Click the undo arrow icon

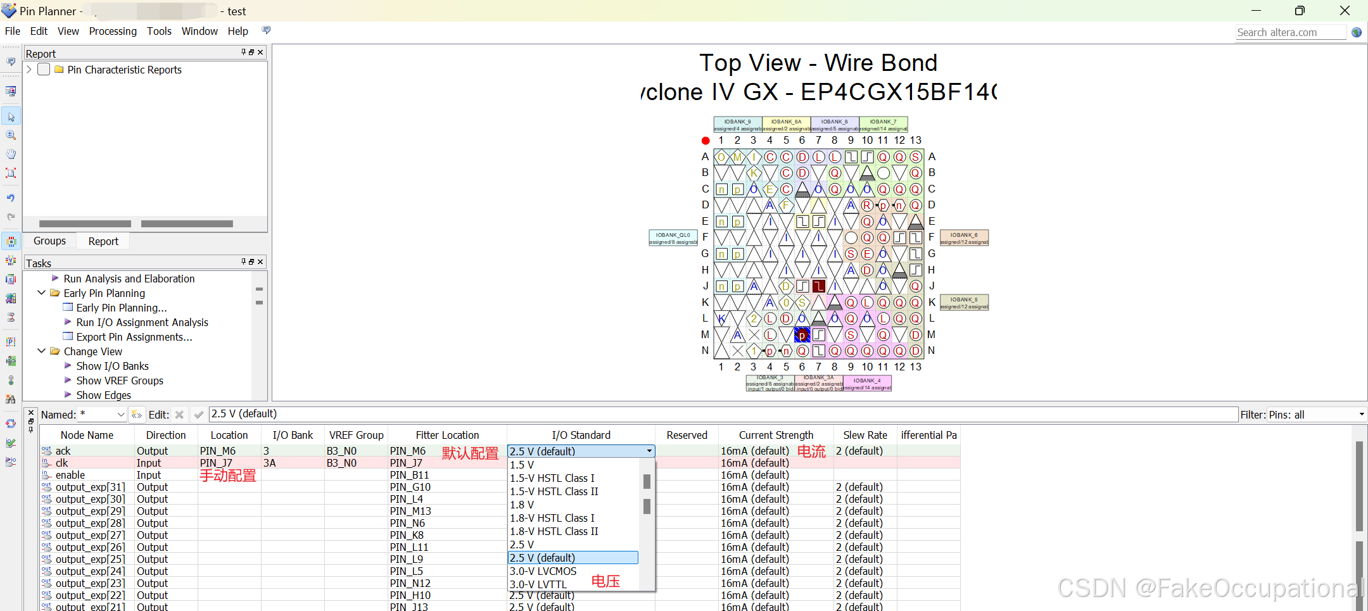(11, 198)
